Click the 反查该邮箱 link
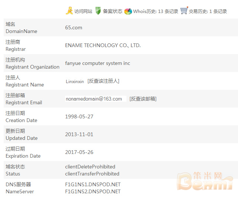 pyautogui.click(x=143, y=99)
